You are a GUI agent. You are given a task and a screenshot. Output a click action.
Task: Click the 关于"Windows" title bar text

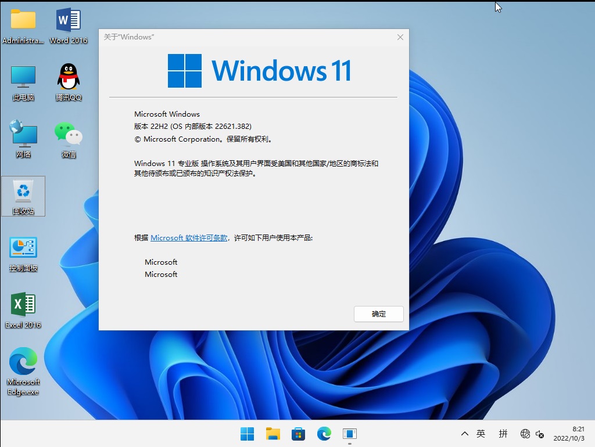[129, 37]
